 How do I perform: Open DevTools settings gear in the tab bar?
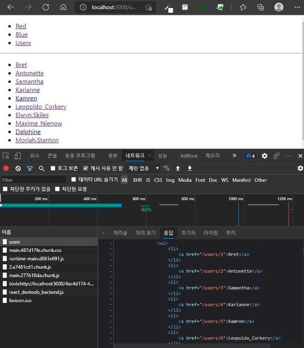coord(265,156)
